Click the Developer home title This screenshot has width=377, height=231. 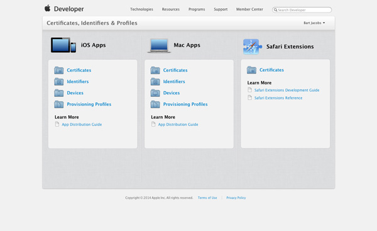(x=68, y=9)
